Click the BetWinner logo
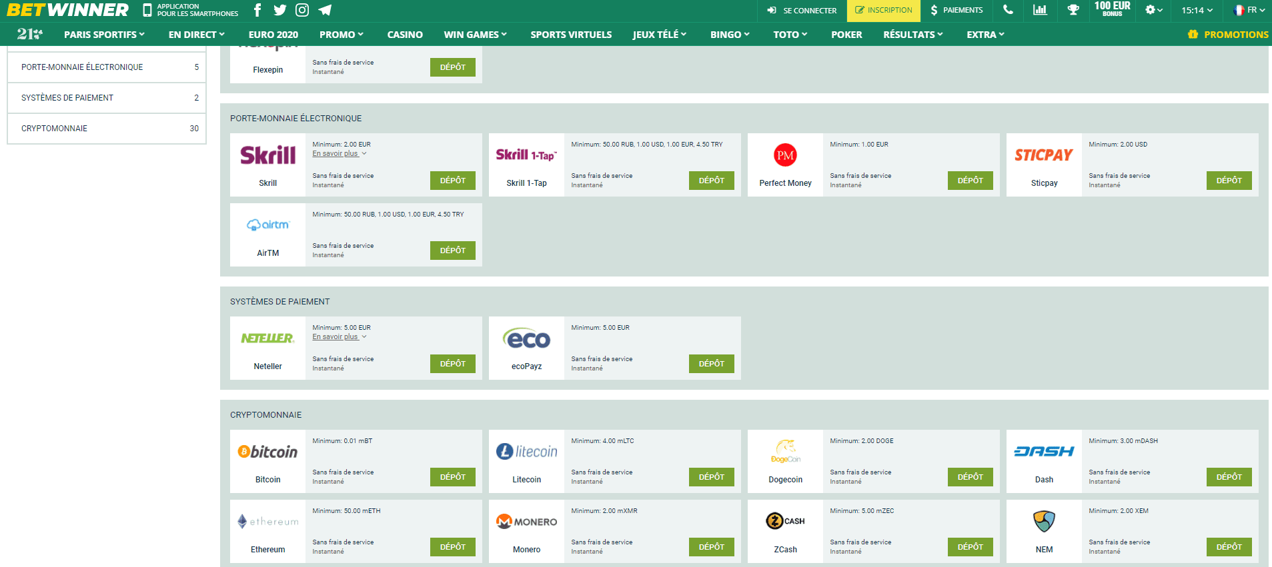 tap(67, 10)
